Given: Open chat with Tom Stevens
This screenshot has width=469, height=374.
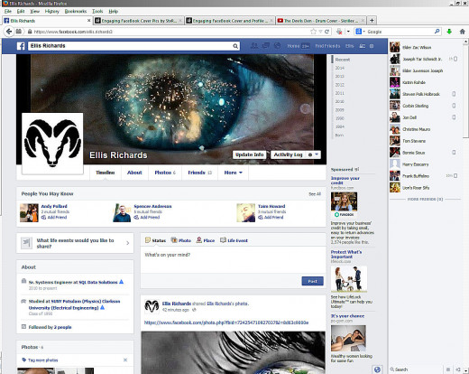Looking at the screenshot, I should click(x=425, y=141).
